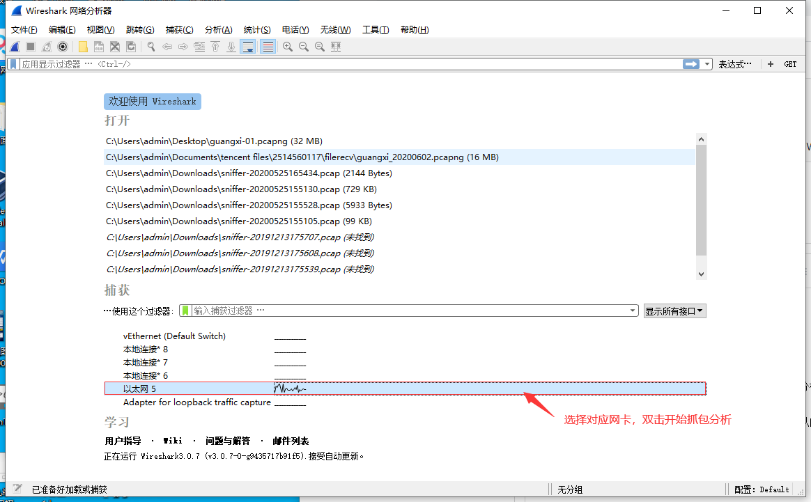Open the 跳转(G) menu
Image resolution: width=811 pixels, height=502 pixels.
coord(140,30)
